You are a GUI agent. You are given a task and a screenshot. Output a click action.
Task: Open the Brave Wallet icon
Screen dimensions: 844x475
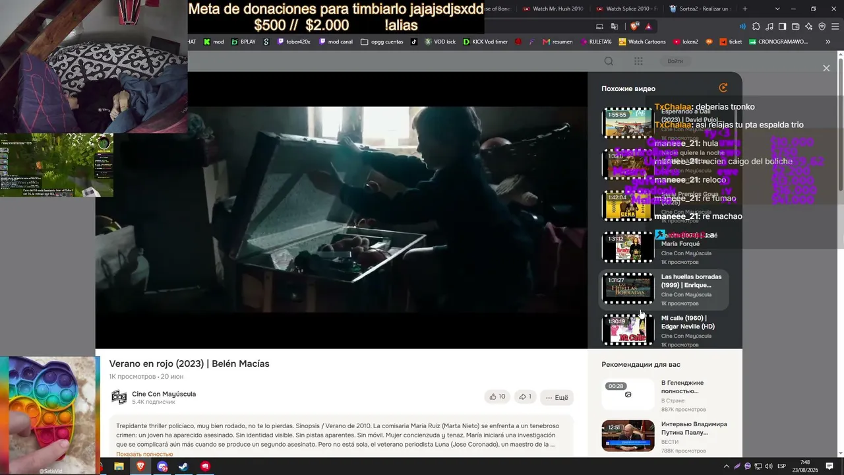coord(795,26)
